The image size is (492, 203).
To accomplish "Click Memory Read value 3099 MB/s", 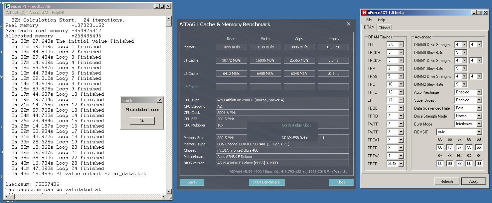I will pyautogui.click(x=231, y=47).
